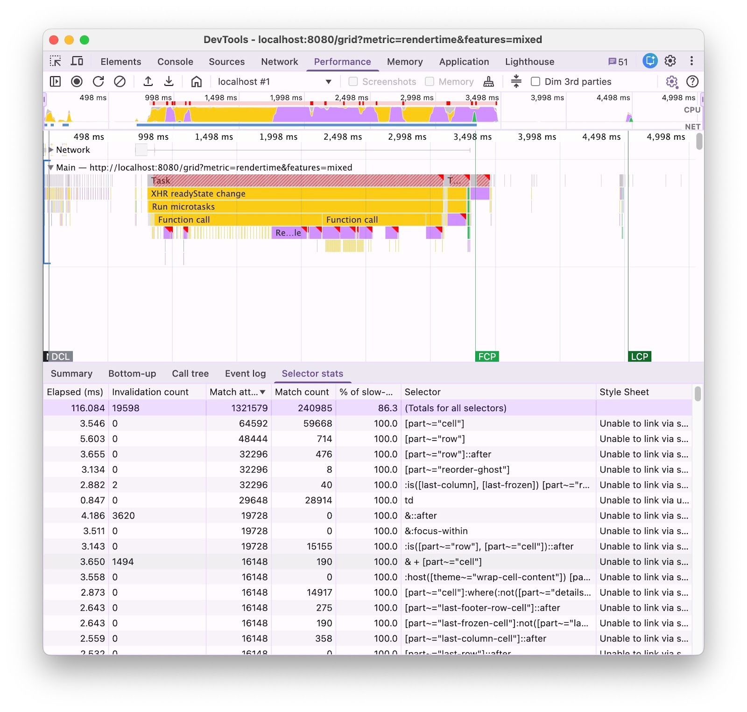Screen dimensions: 747x712
Task: Sort by the Elapsed (ms) column header
Action: coord(75,392)
